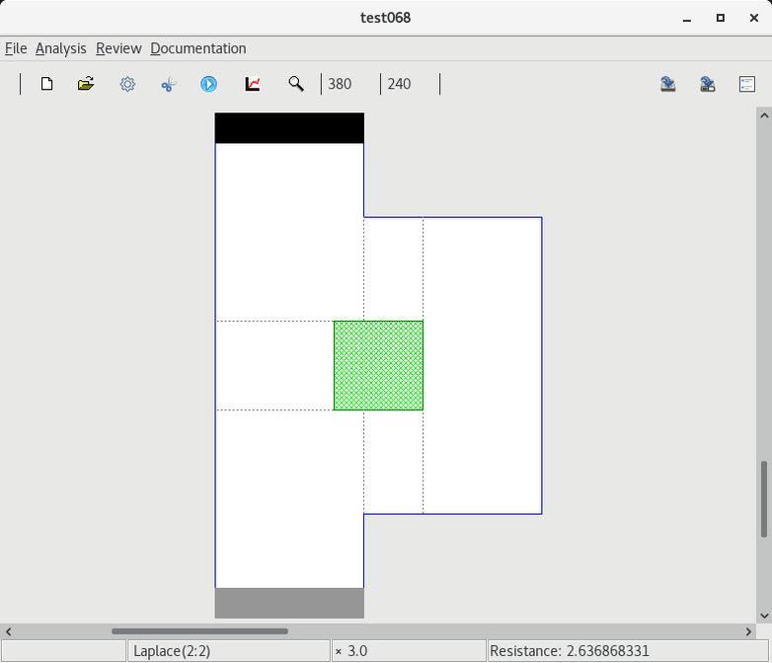Open the properties panel icon at far right

coord(747,84)
